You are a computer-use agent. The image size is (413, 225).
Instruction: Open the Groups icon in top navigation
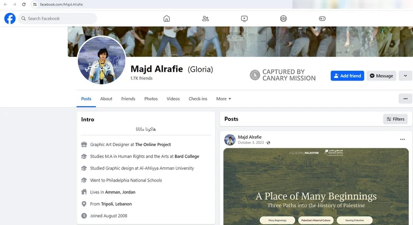[283, 19]
